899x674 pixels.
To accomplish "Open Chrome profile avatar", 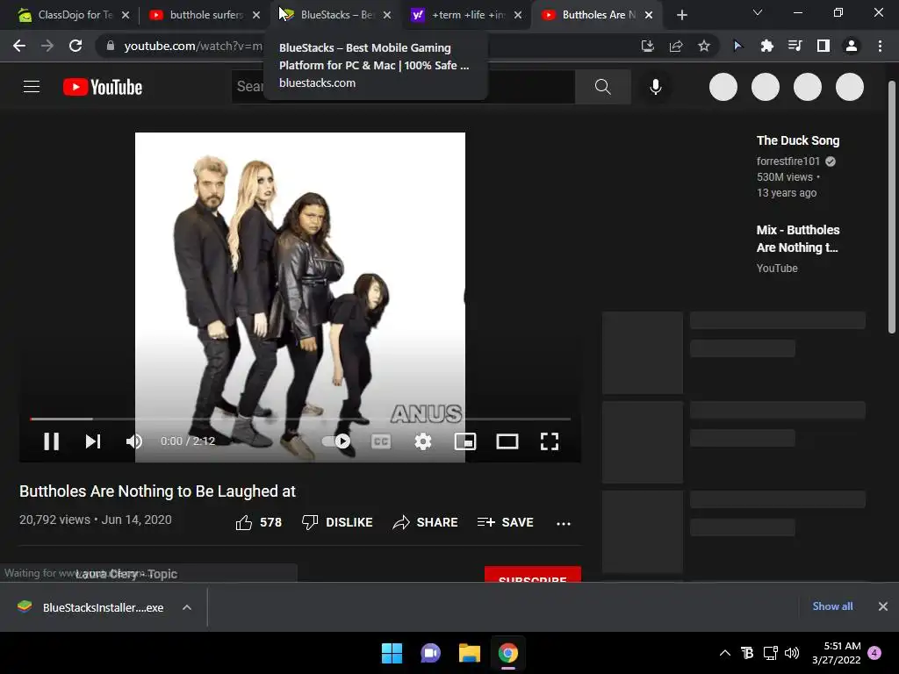I will click(852, 46).
